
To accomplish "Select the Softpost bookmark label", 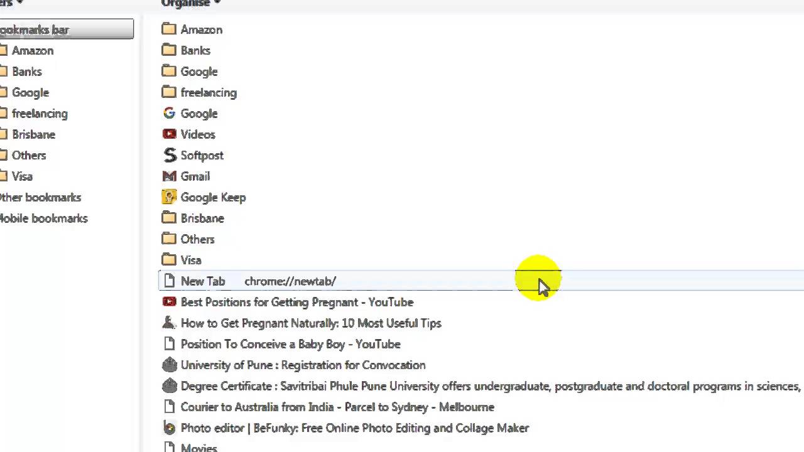I will 202,156.
